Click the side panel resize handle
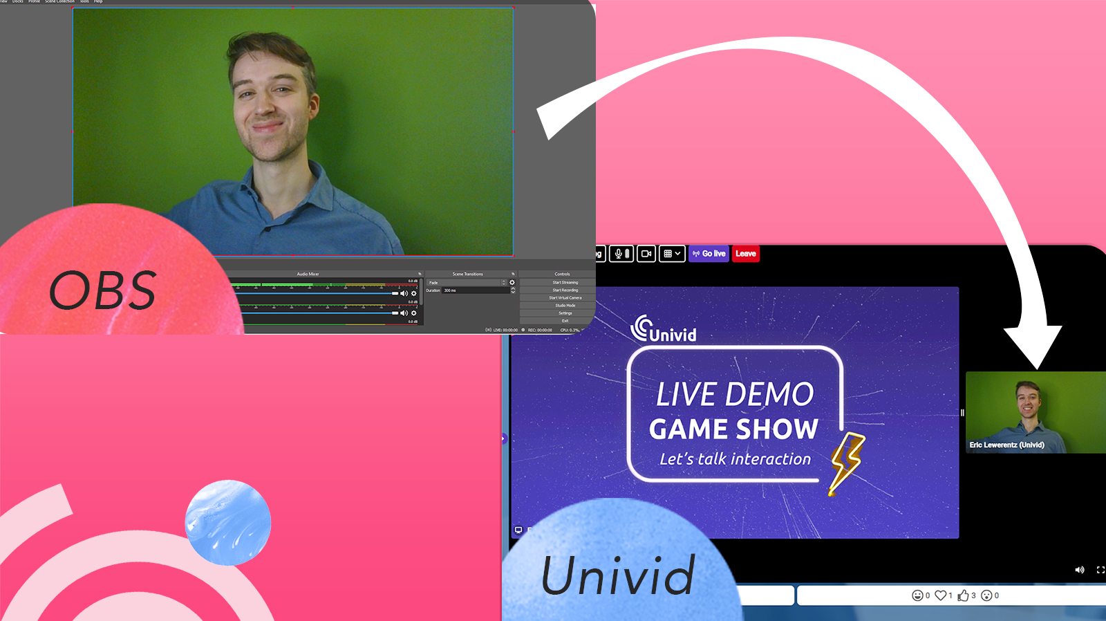The height and width of the screenshot is (621, 1106). point(962,413)
